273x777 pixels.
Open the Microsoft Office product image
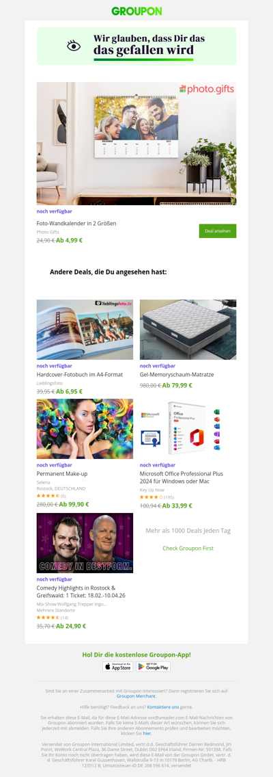pyautogui.click(x=188, y=429)
